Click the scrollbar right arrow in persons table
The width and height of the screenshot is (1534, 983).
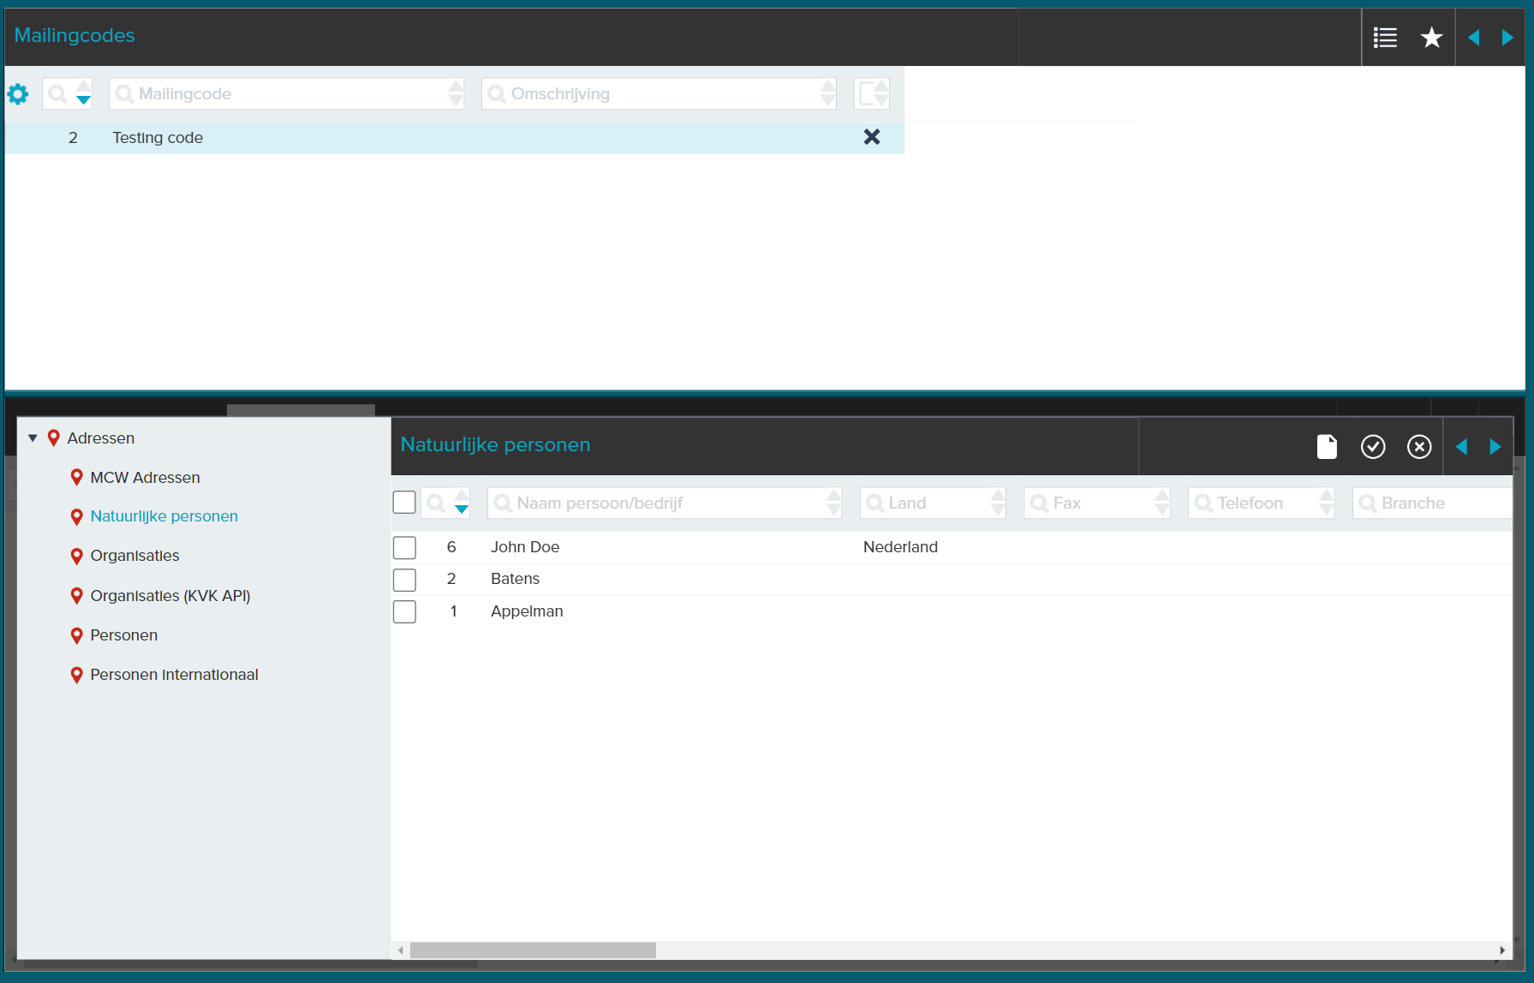click(1502, 950)
